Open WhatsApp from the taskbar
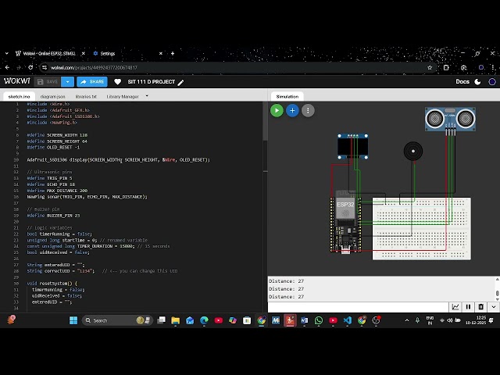The image size is (500, 375). 319,320
